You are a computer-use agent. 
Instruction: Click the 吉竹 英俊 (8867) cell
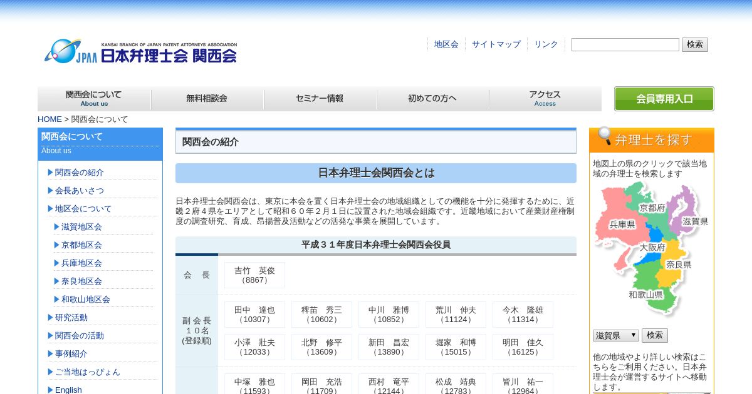coord(254,275)
